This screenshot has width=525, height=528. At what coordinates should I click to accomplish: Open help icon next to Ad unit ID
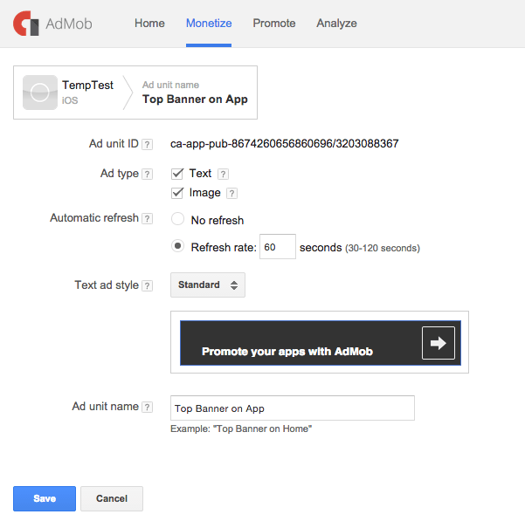click(x=147, y=145)
